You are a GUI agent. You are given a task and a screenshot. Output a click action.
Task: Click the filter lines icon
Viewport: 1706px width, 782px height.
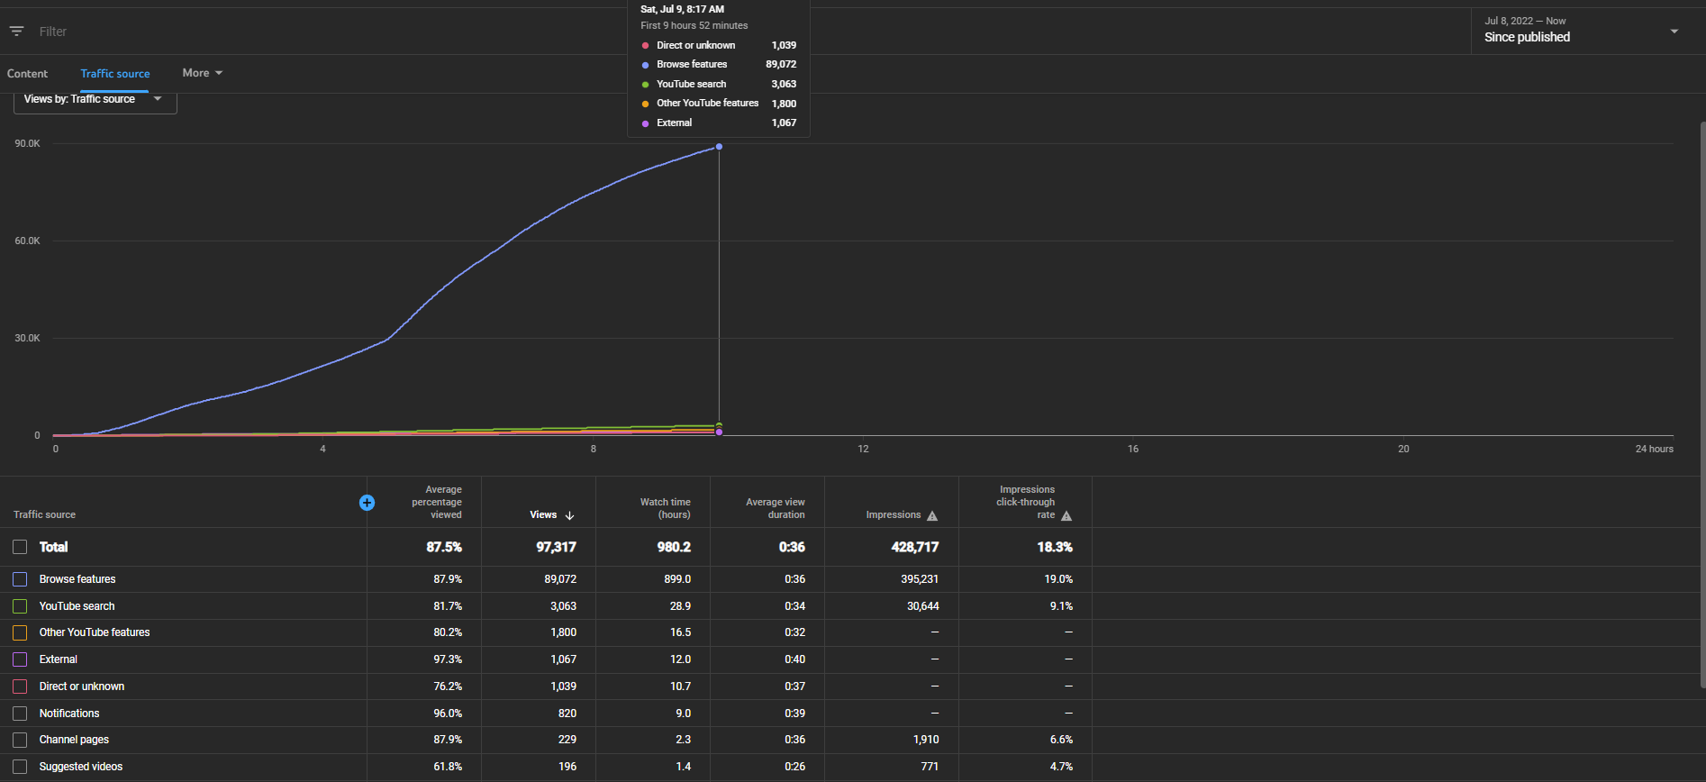coord(16,32)
